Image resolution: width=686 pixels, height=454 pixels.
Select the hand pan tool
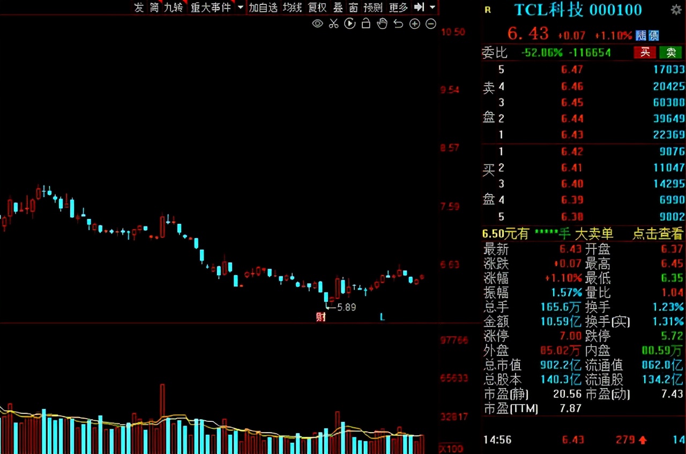382,24
